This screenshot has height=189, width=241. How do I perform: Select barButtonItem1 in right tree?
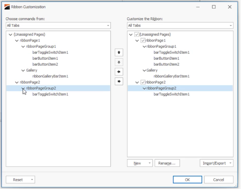167,58
